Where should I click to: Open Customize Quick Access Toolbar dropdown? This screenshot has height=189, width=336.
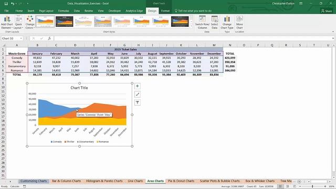pyautogui.click(x=28, y=4)
